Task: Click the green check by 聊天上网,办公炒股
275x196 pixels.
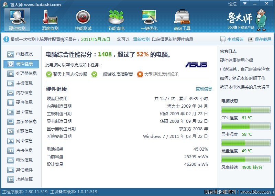Action: pyautogui.click(x=49, y=74)
